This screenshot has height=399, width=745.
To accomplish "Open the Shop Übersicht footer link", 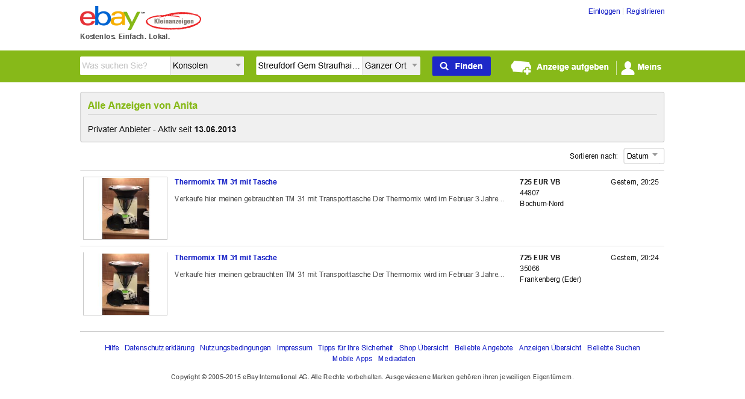I will coord(424,348).
